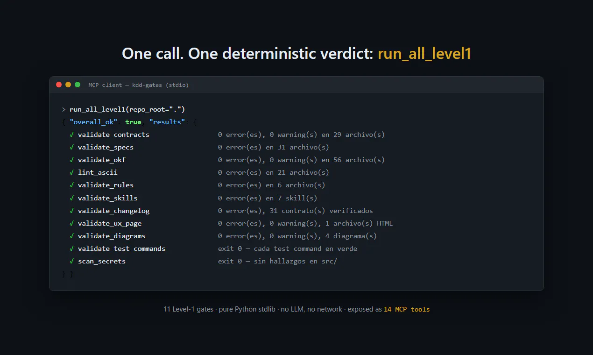Click the checkmark beside validate_contracts
Viewport: 593px width, 355px height.
point(72,135)
